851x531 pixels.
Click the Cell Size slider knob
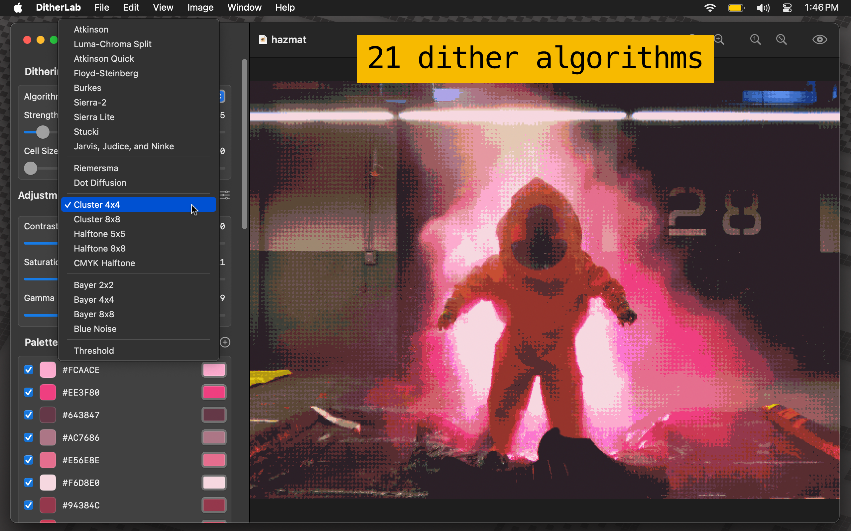(x=31, y=168)
